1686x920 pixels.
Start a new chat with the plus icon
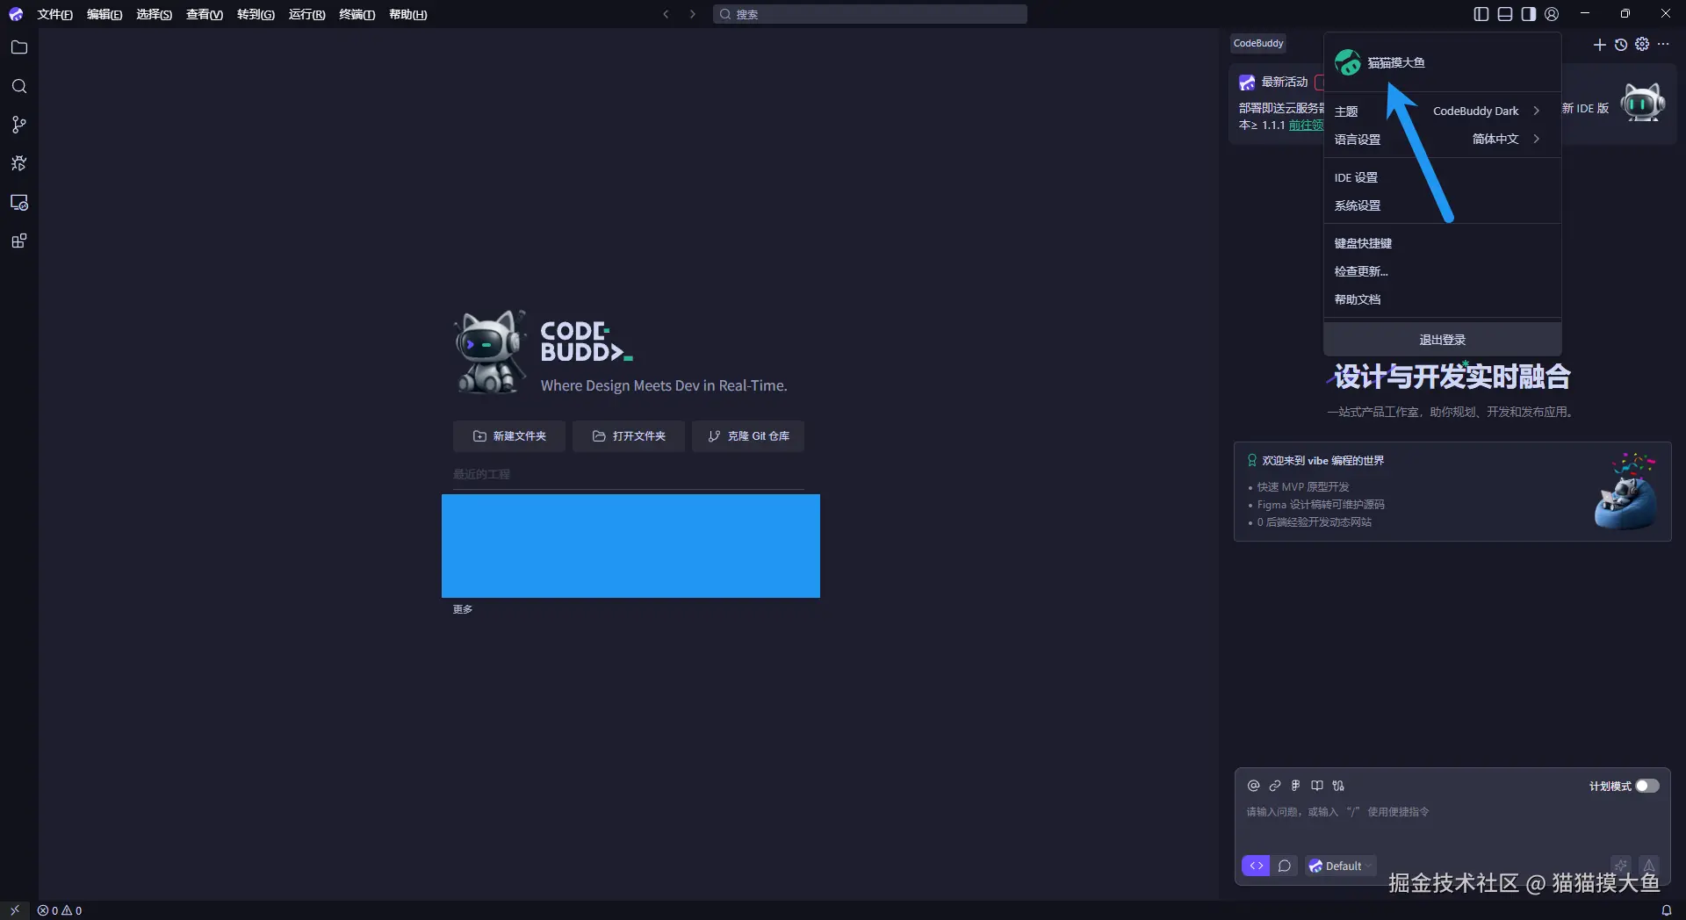1600,45
